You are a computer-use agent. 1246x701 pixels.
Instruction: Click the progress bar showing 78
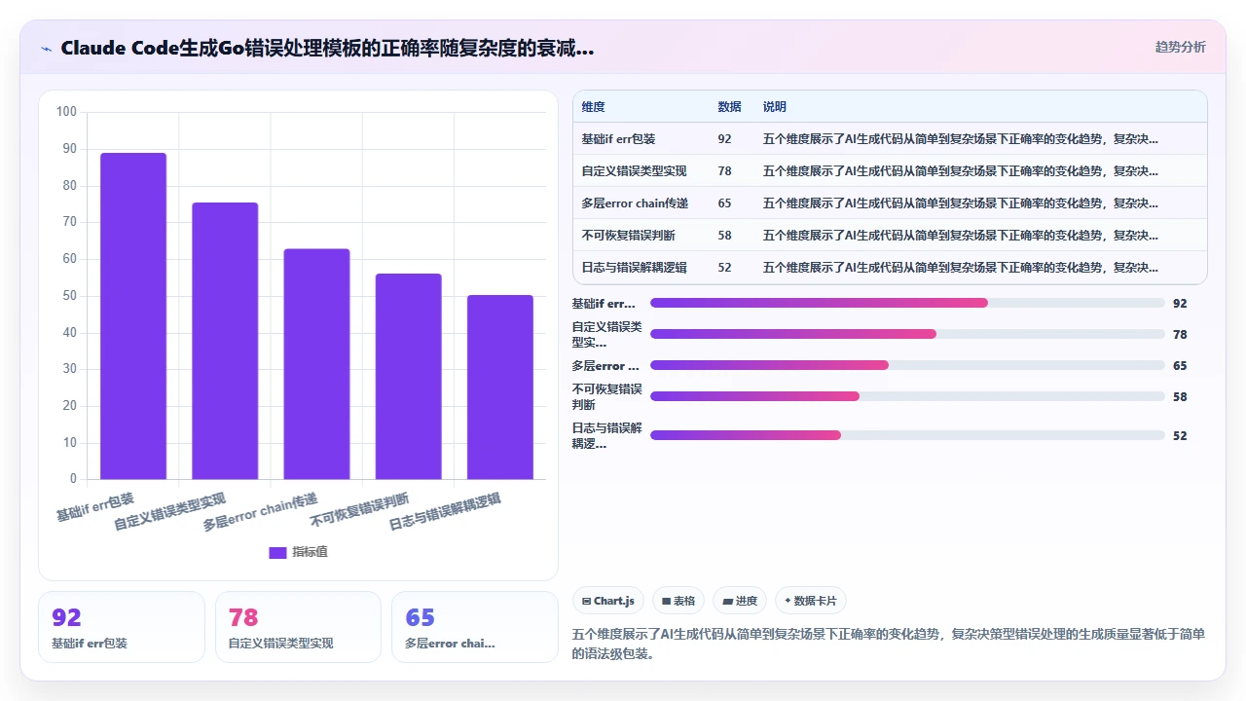tap(907, 334)
